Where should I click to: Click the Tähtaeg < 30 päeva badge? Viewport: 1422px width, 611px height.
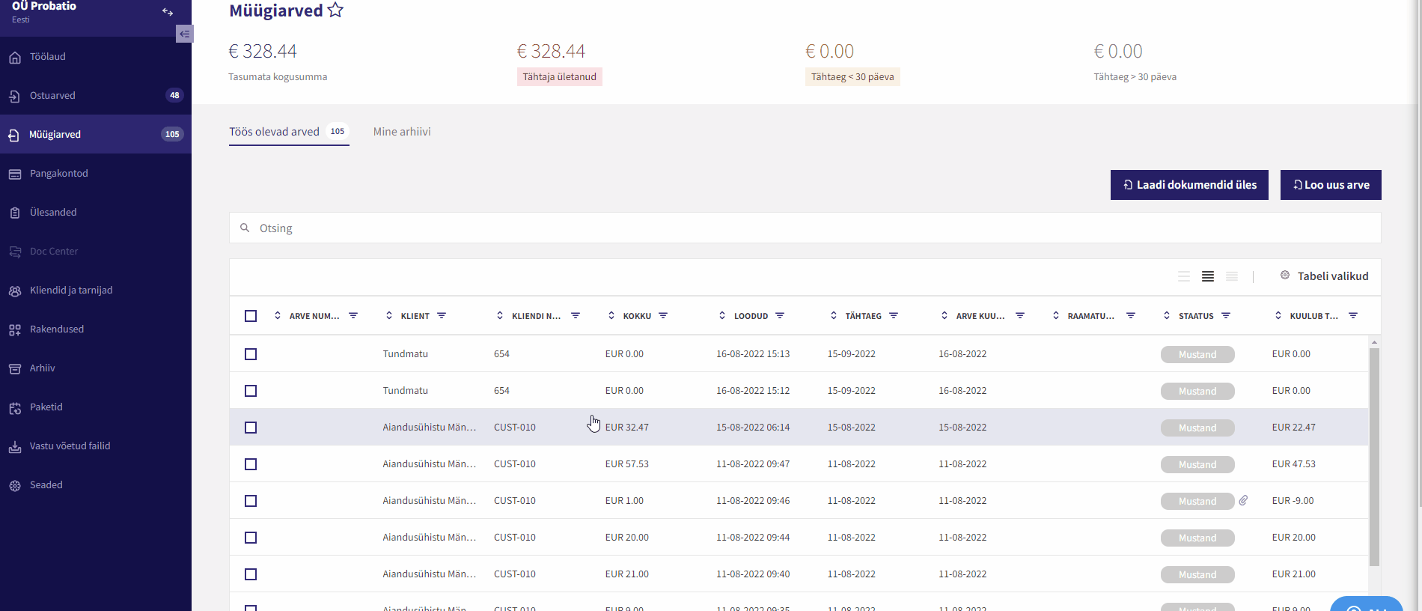[852, 77]
